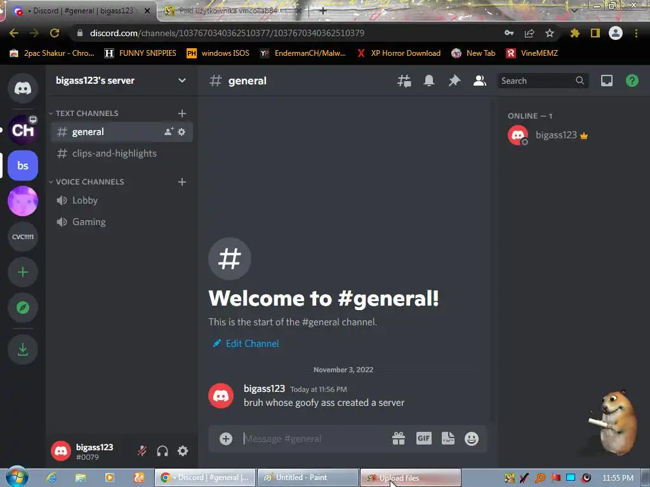Open VineMEMZ bookmark

pos(533,53)
